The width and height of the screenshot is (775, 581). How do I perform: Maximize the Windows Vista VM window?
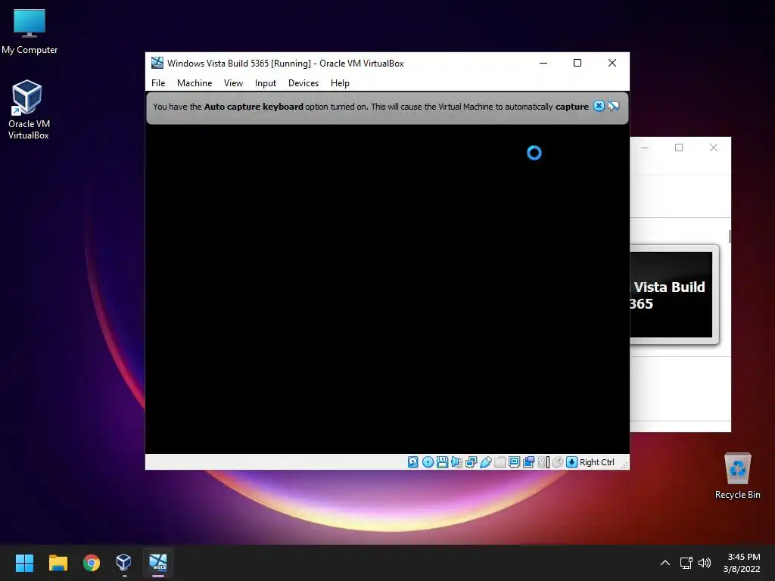click(x=577, y=63)
